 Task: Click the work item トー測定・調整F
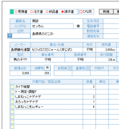[26, 92]
